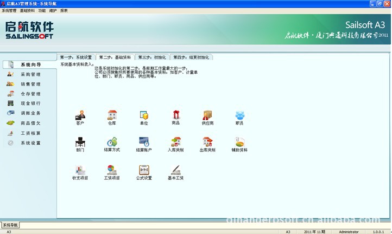
Task: Click the 系统导航 tab at bottom
Action: click(x=10, y=224)
